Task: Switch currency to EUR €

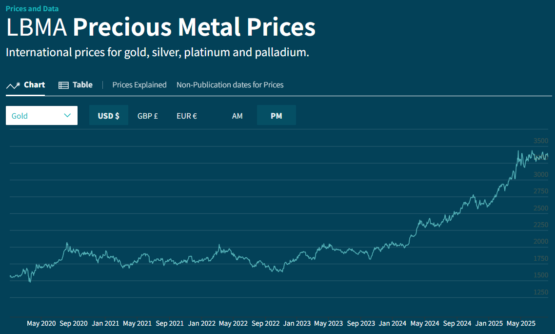Action: click(187, 116)
